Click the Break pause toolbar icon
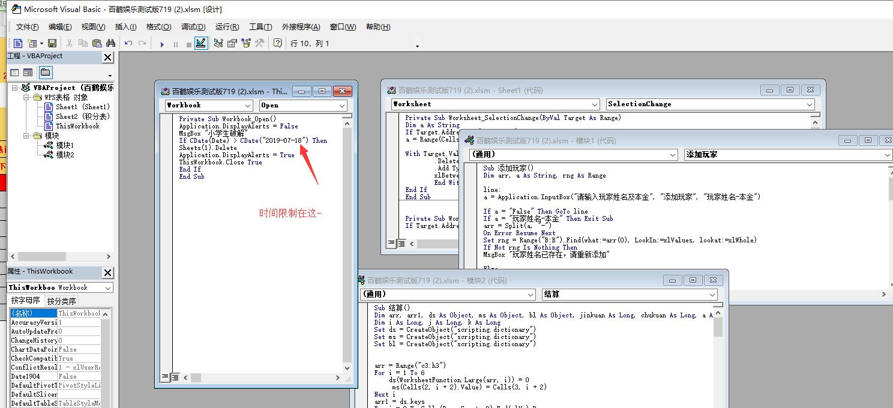The image size is (893, 408). (176, 44)
